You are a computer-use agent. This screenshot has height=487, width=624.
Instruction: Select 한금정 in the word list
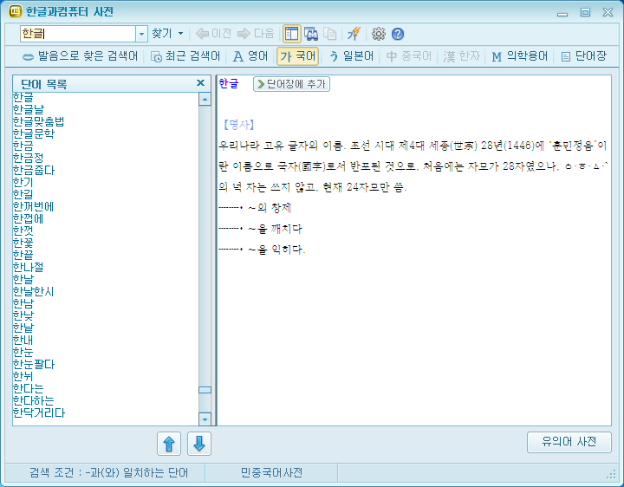pos(28,158)
